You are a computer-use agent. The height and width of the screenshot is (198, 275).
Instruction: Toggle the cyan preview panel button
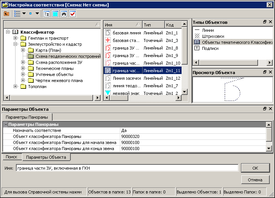click(55, 14)
